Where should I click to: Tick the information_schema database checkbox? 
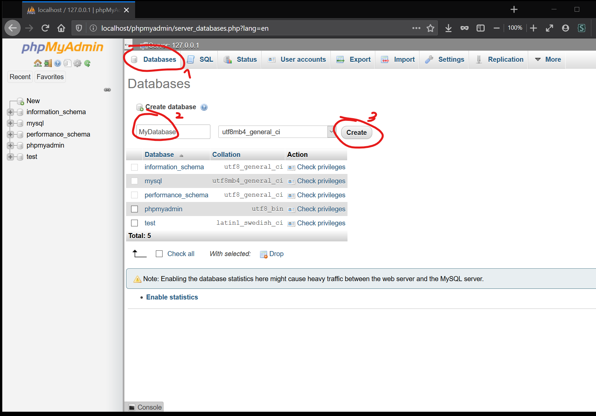coord(134,167)
